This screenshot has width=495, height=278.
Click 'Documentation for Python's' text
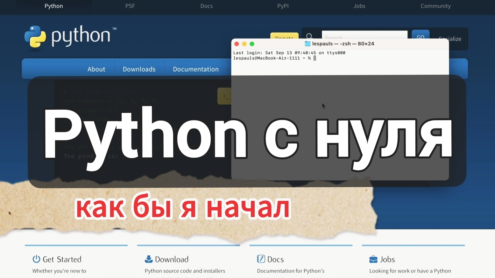pyautogui.click(x=291, y=271)
